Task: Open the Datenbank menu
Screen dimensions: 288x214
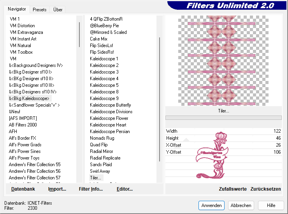Action: click(23, 189)
